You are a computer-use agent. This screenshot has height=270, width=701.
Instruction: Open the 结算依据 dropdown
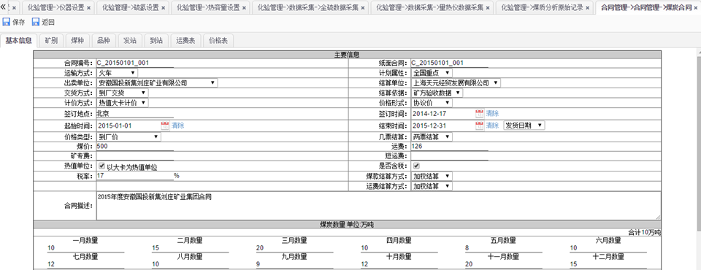[437, 93]
